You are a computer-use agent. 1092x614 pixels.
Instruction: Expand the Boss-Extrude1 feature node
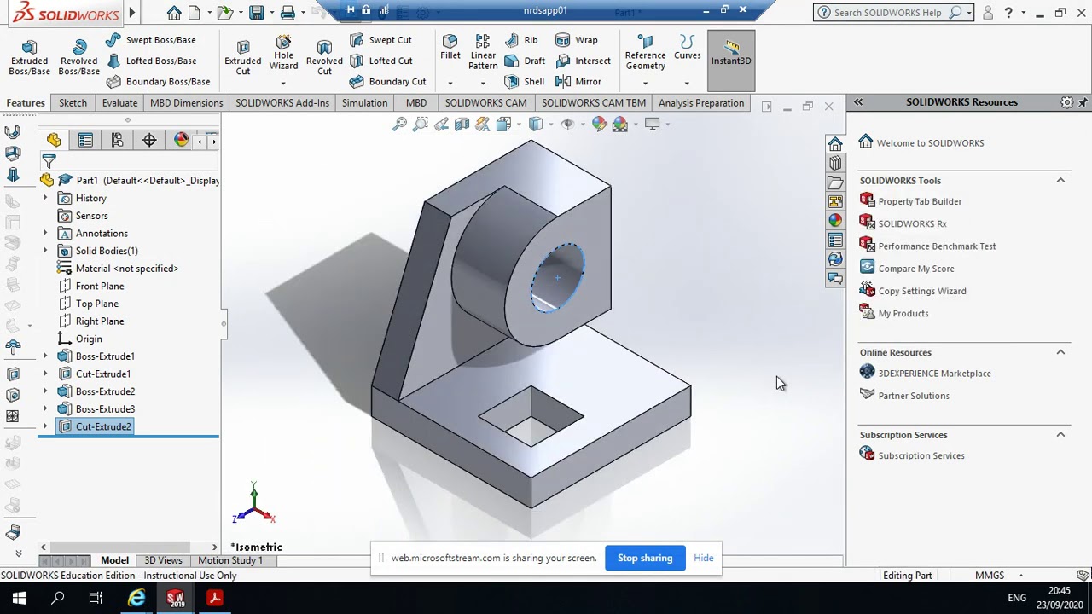coord(45,356)
